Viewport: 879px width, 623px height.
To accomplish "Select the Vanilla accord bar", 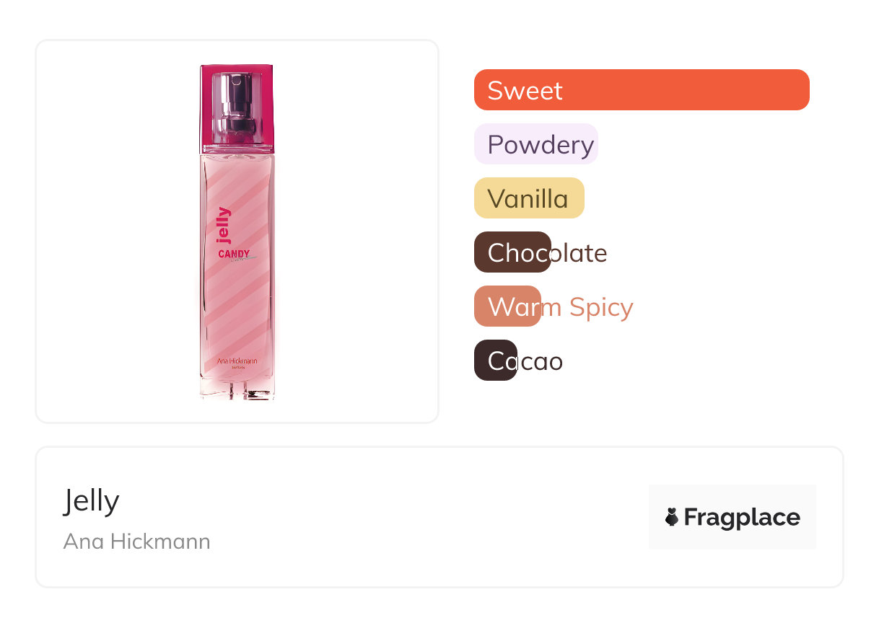I will click(x=528, y=198).
